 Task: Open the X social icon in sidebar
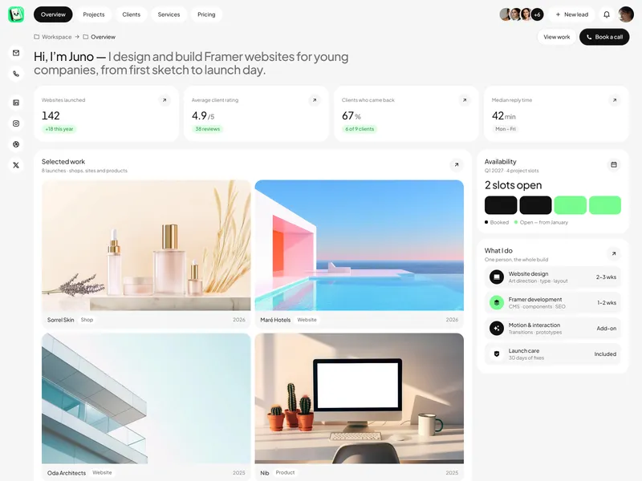click(16, 165)
